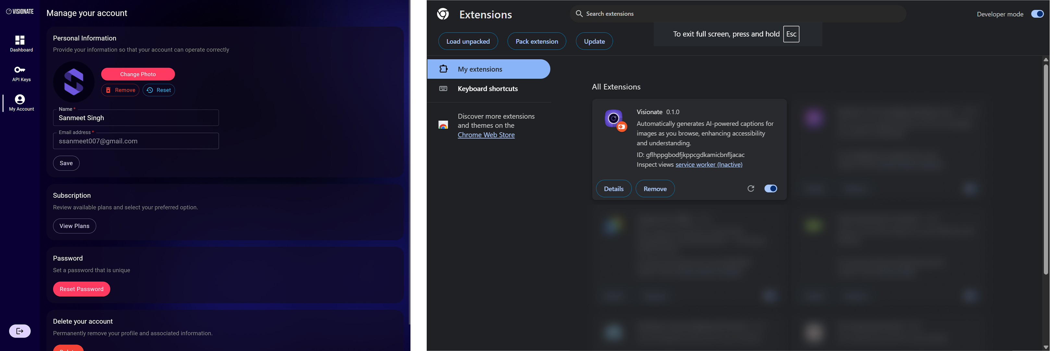Click Load unpacked button
The image size is (1064, 351).
[x=468, y=41]
